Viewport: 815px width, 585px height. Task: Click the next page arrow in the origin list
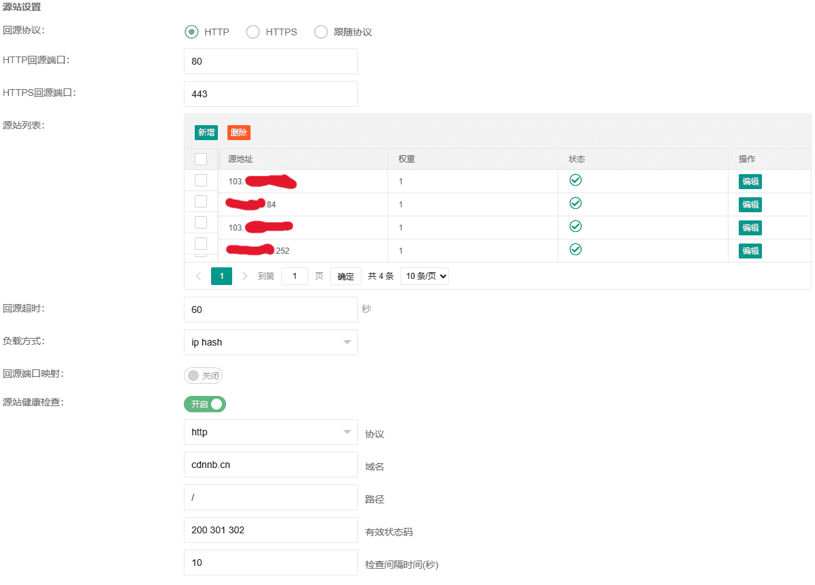244,275
